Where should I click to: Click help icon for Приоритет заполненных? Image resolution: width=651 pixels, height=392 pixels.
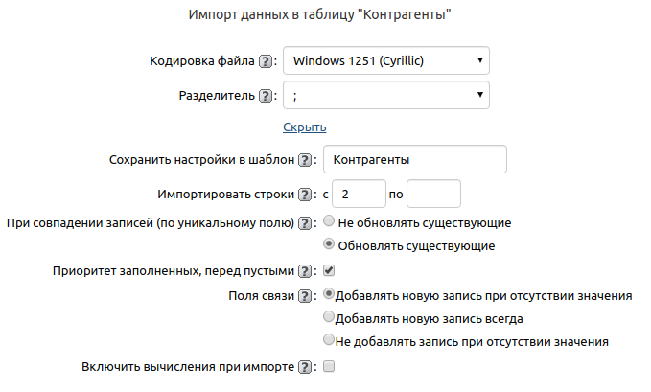click(x=306, y=271)
